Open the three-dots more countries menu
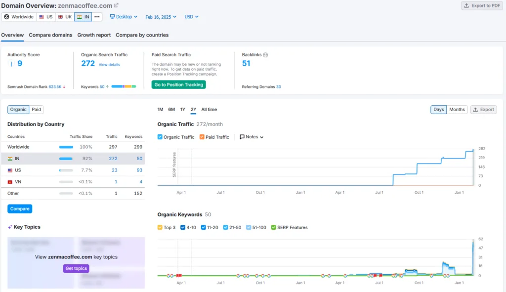506x292 pixels. point(97,17)
